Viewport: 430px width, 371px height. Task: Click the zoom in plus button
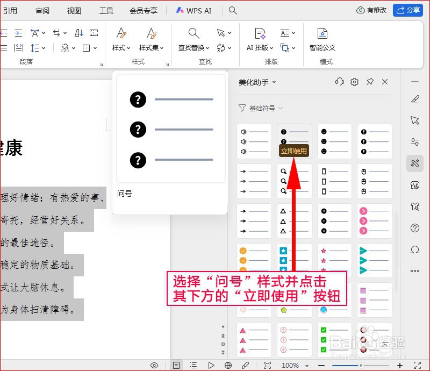coord(400,365)
